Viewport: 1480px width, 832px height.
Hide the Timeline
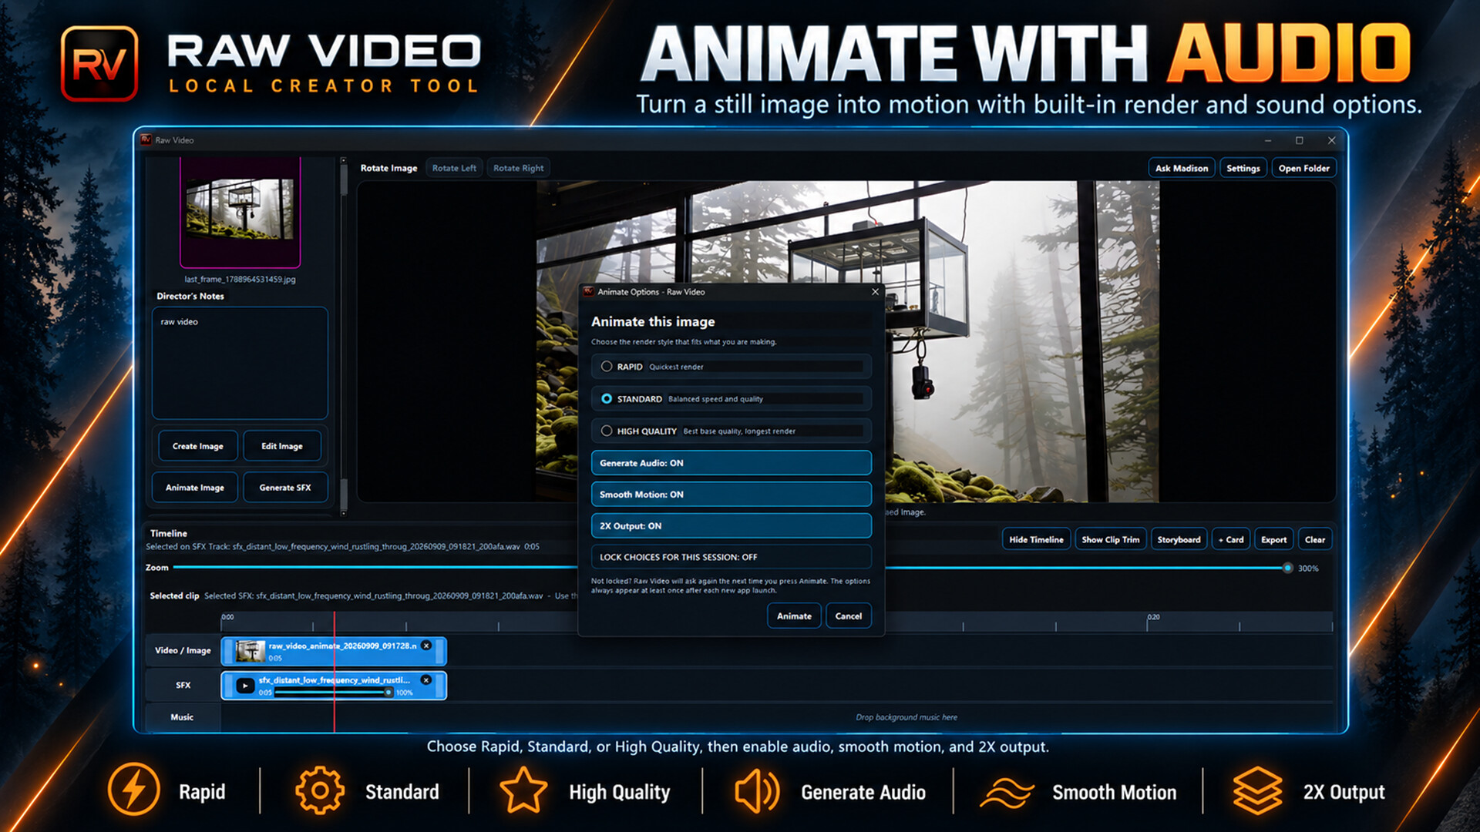click(1036, 540)
